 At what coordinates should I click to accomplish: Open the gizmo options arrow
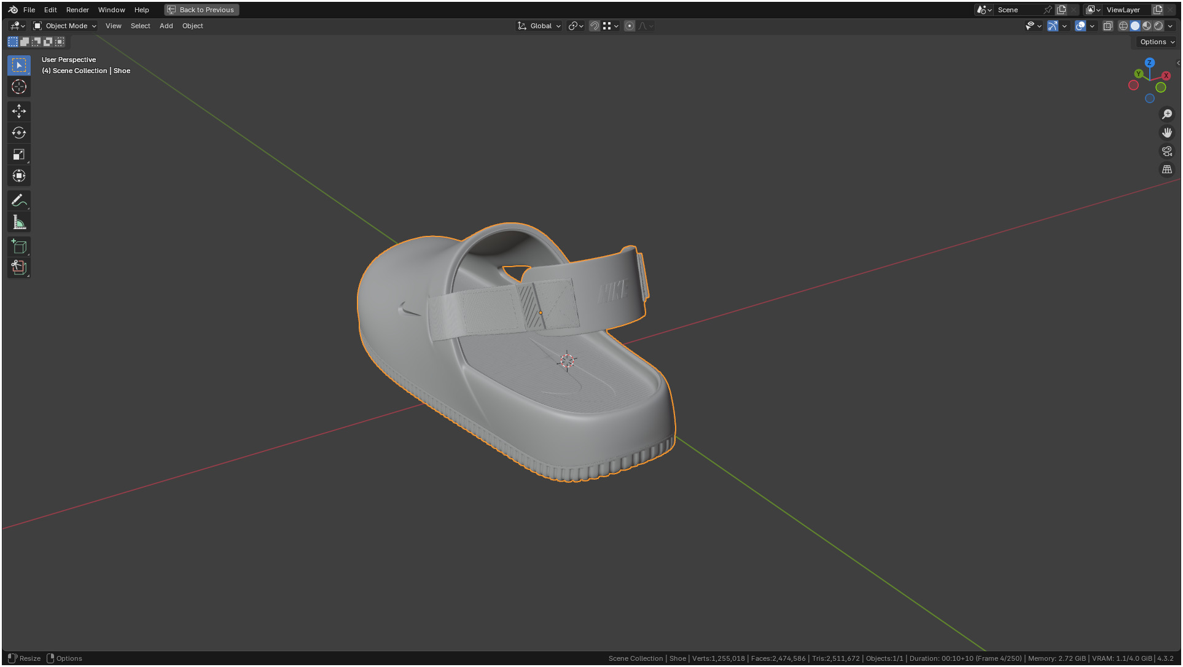coord(1064,26)
